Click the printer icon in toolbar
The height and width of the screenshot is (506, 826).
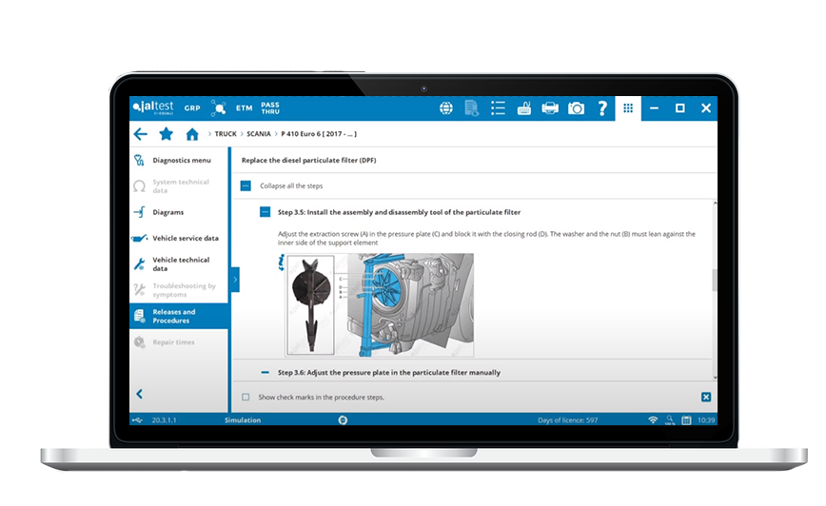550,108
